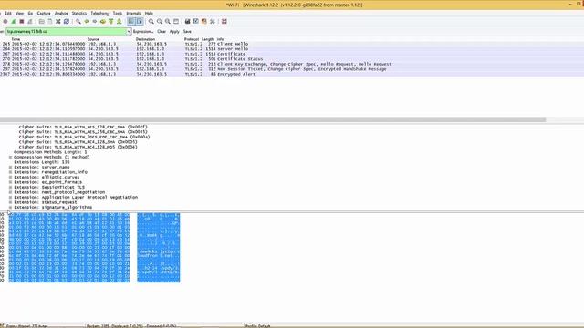
Task: Restart the current capture
Action: (30, 22)
